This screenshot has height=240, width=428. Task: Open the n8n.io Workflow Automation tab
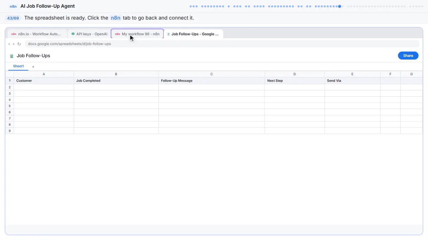37,34
